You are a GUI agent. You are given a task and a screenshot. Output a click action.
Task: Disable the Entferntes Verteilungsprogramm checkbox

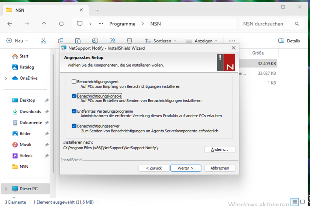(74, 111)
